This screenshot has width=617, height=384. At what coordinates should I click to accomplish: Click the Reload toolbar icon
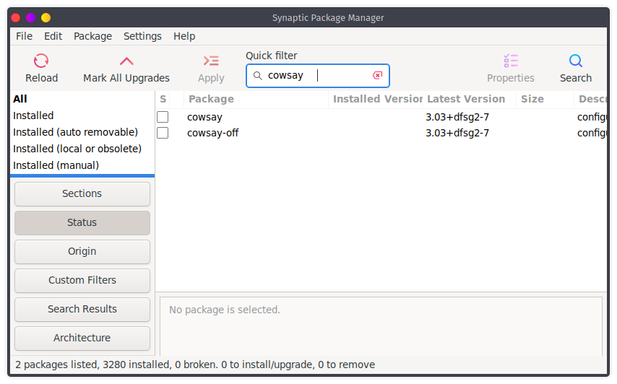[x=41, y=61]
